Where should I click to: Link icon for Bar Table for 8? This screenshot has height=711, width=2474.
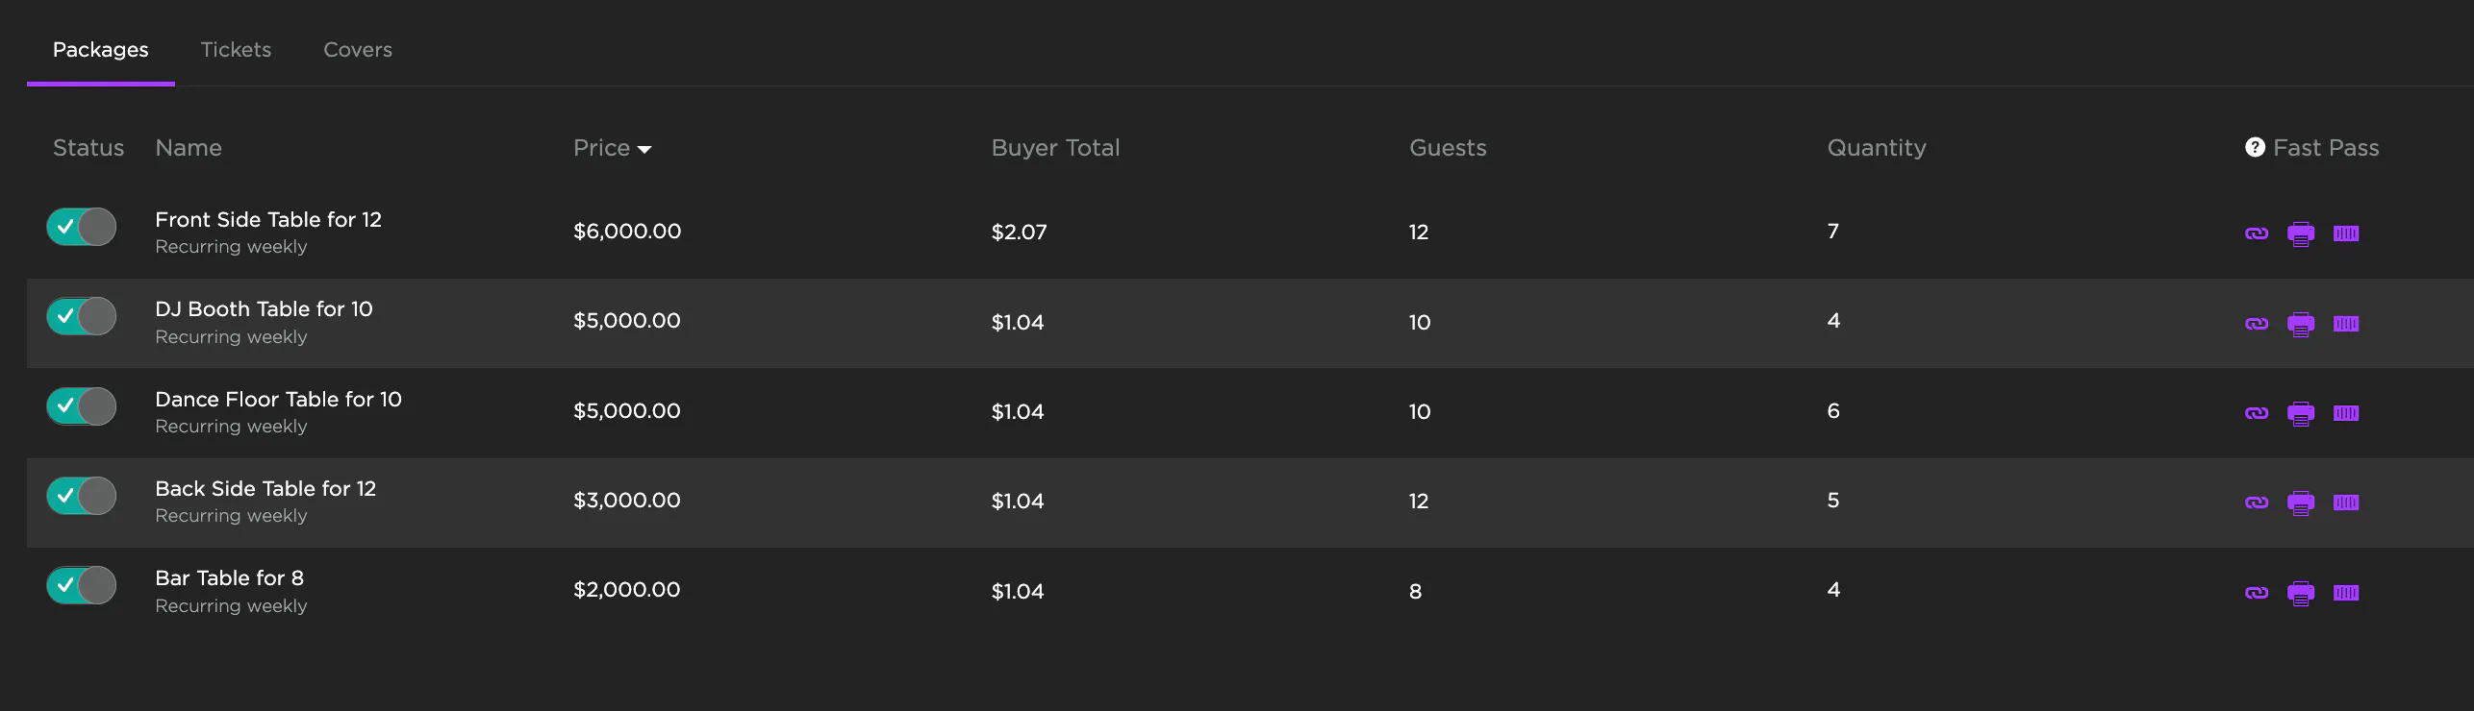point(2256,593)
